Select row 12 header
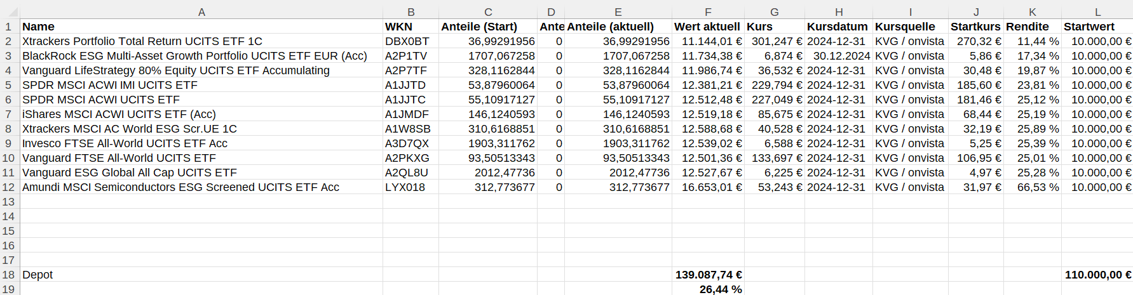 [x=9, y=187]
